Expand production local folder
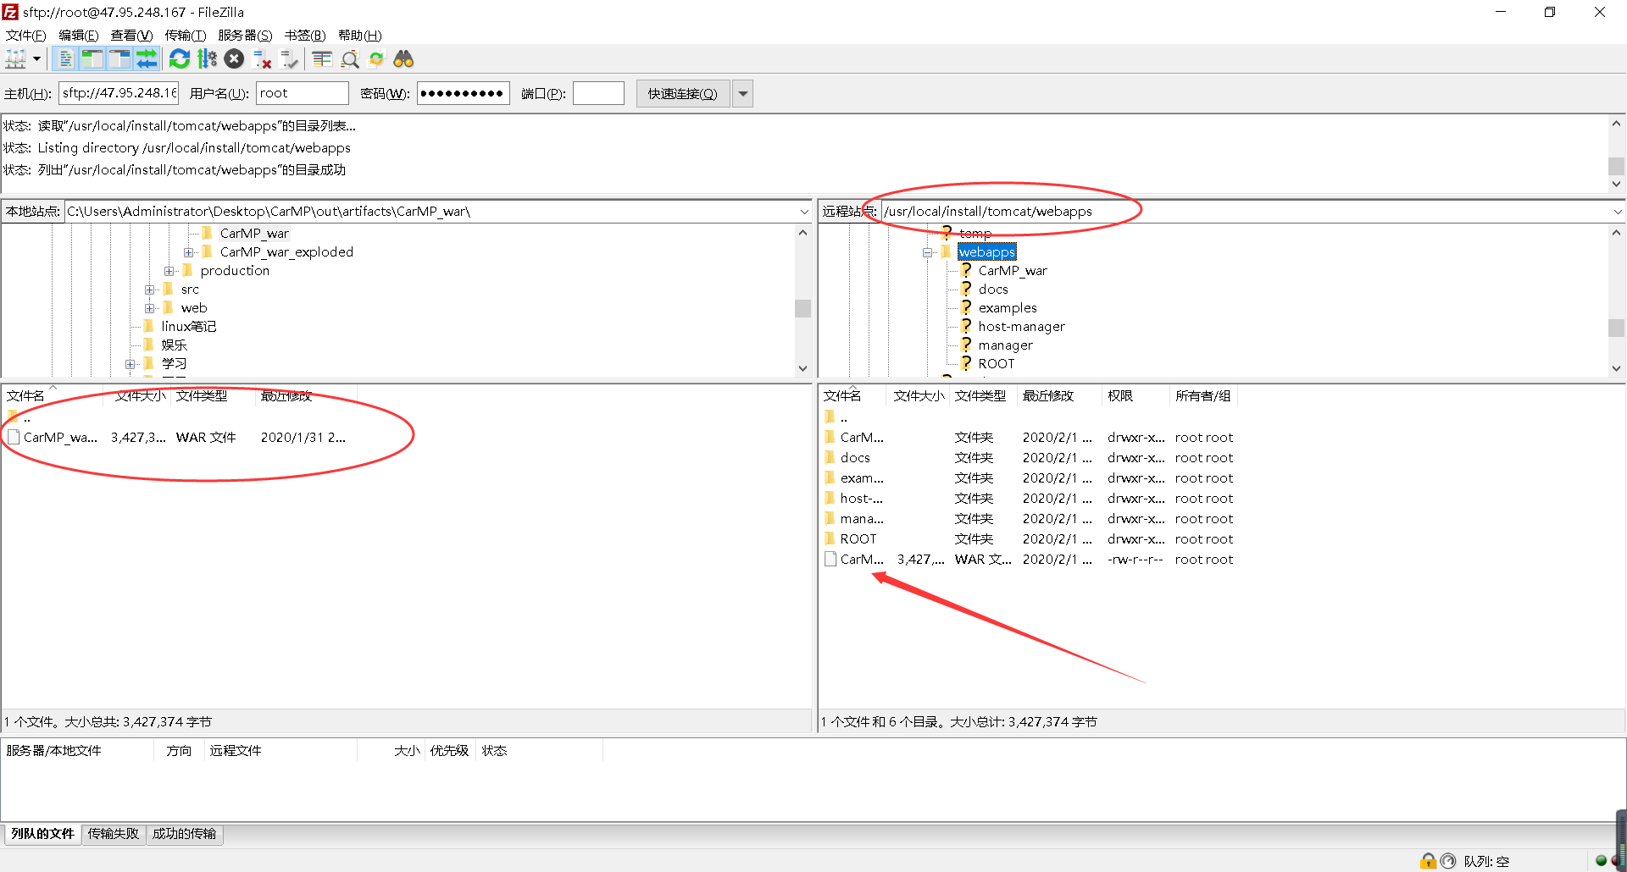The height and width of the screenshot is (872, 1627). pyautogui.click(x=169, y=271)
